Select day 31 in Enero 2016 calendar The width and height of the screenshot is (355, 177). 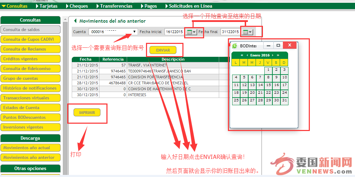(x=284, y=101)
